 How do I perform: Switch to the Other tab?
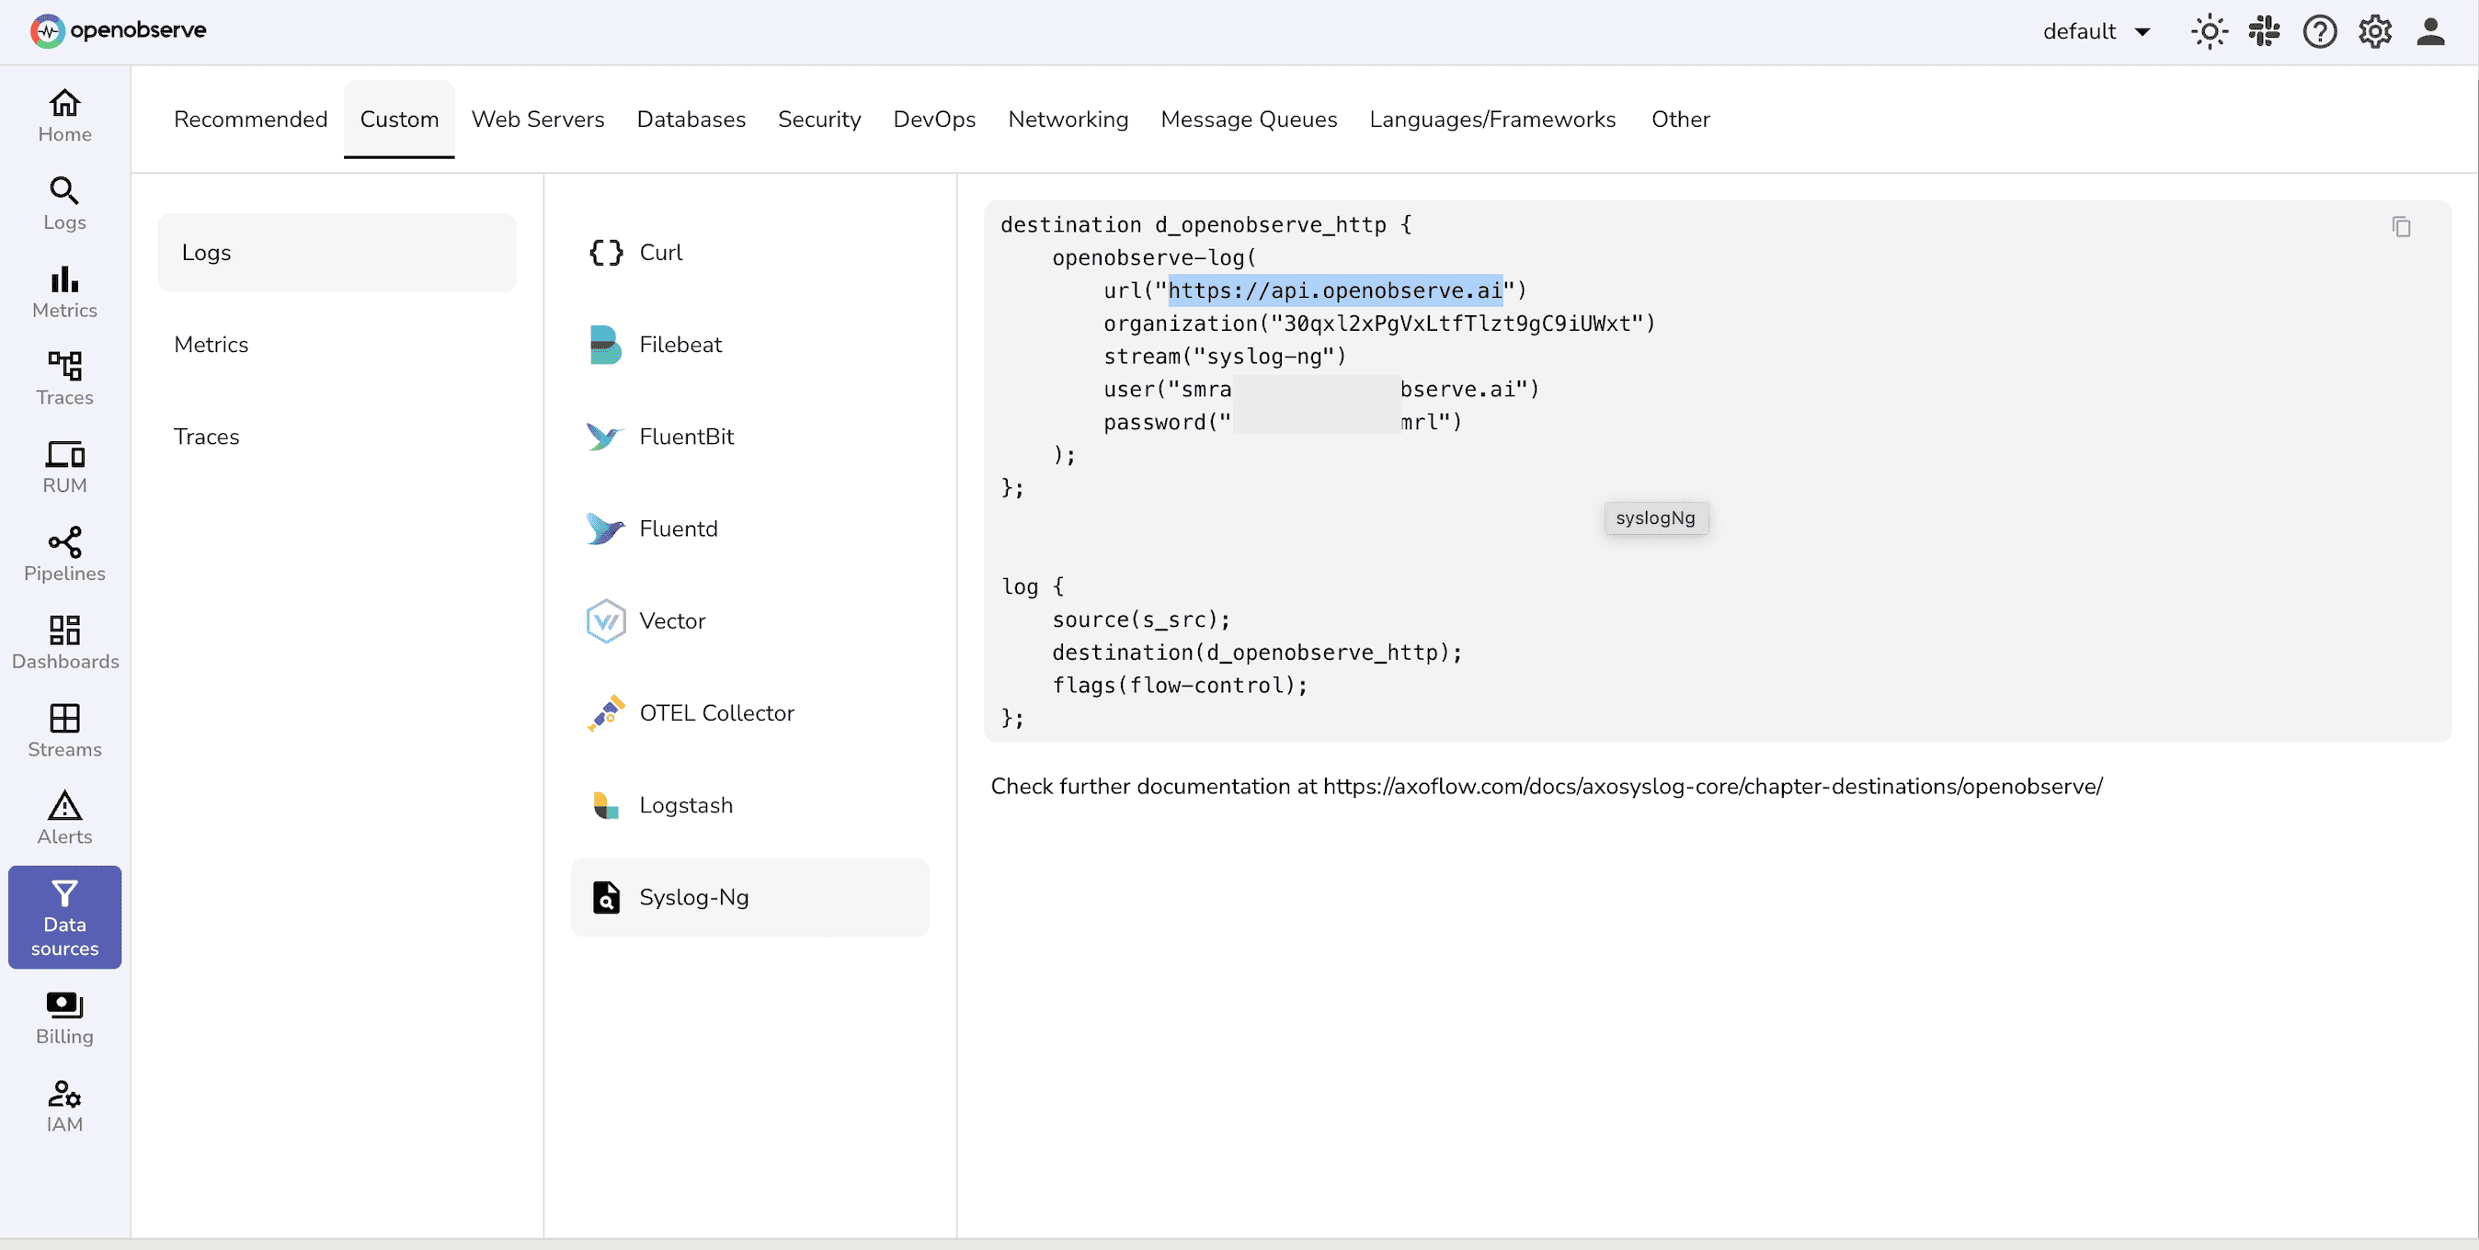click(1680, 119)
